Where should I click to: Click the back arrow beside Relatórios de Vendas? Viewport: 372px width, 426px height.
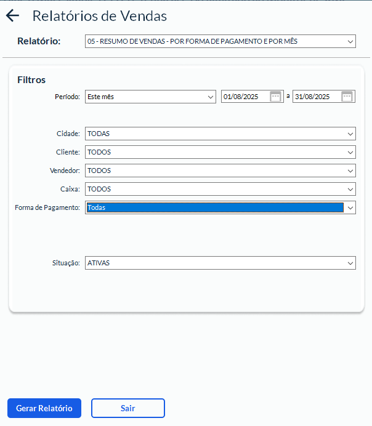12,16
